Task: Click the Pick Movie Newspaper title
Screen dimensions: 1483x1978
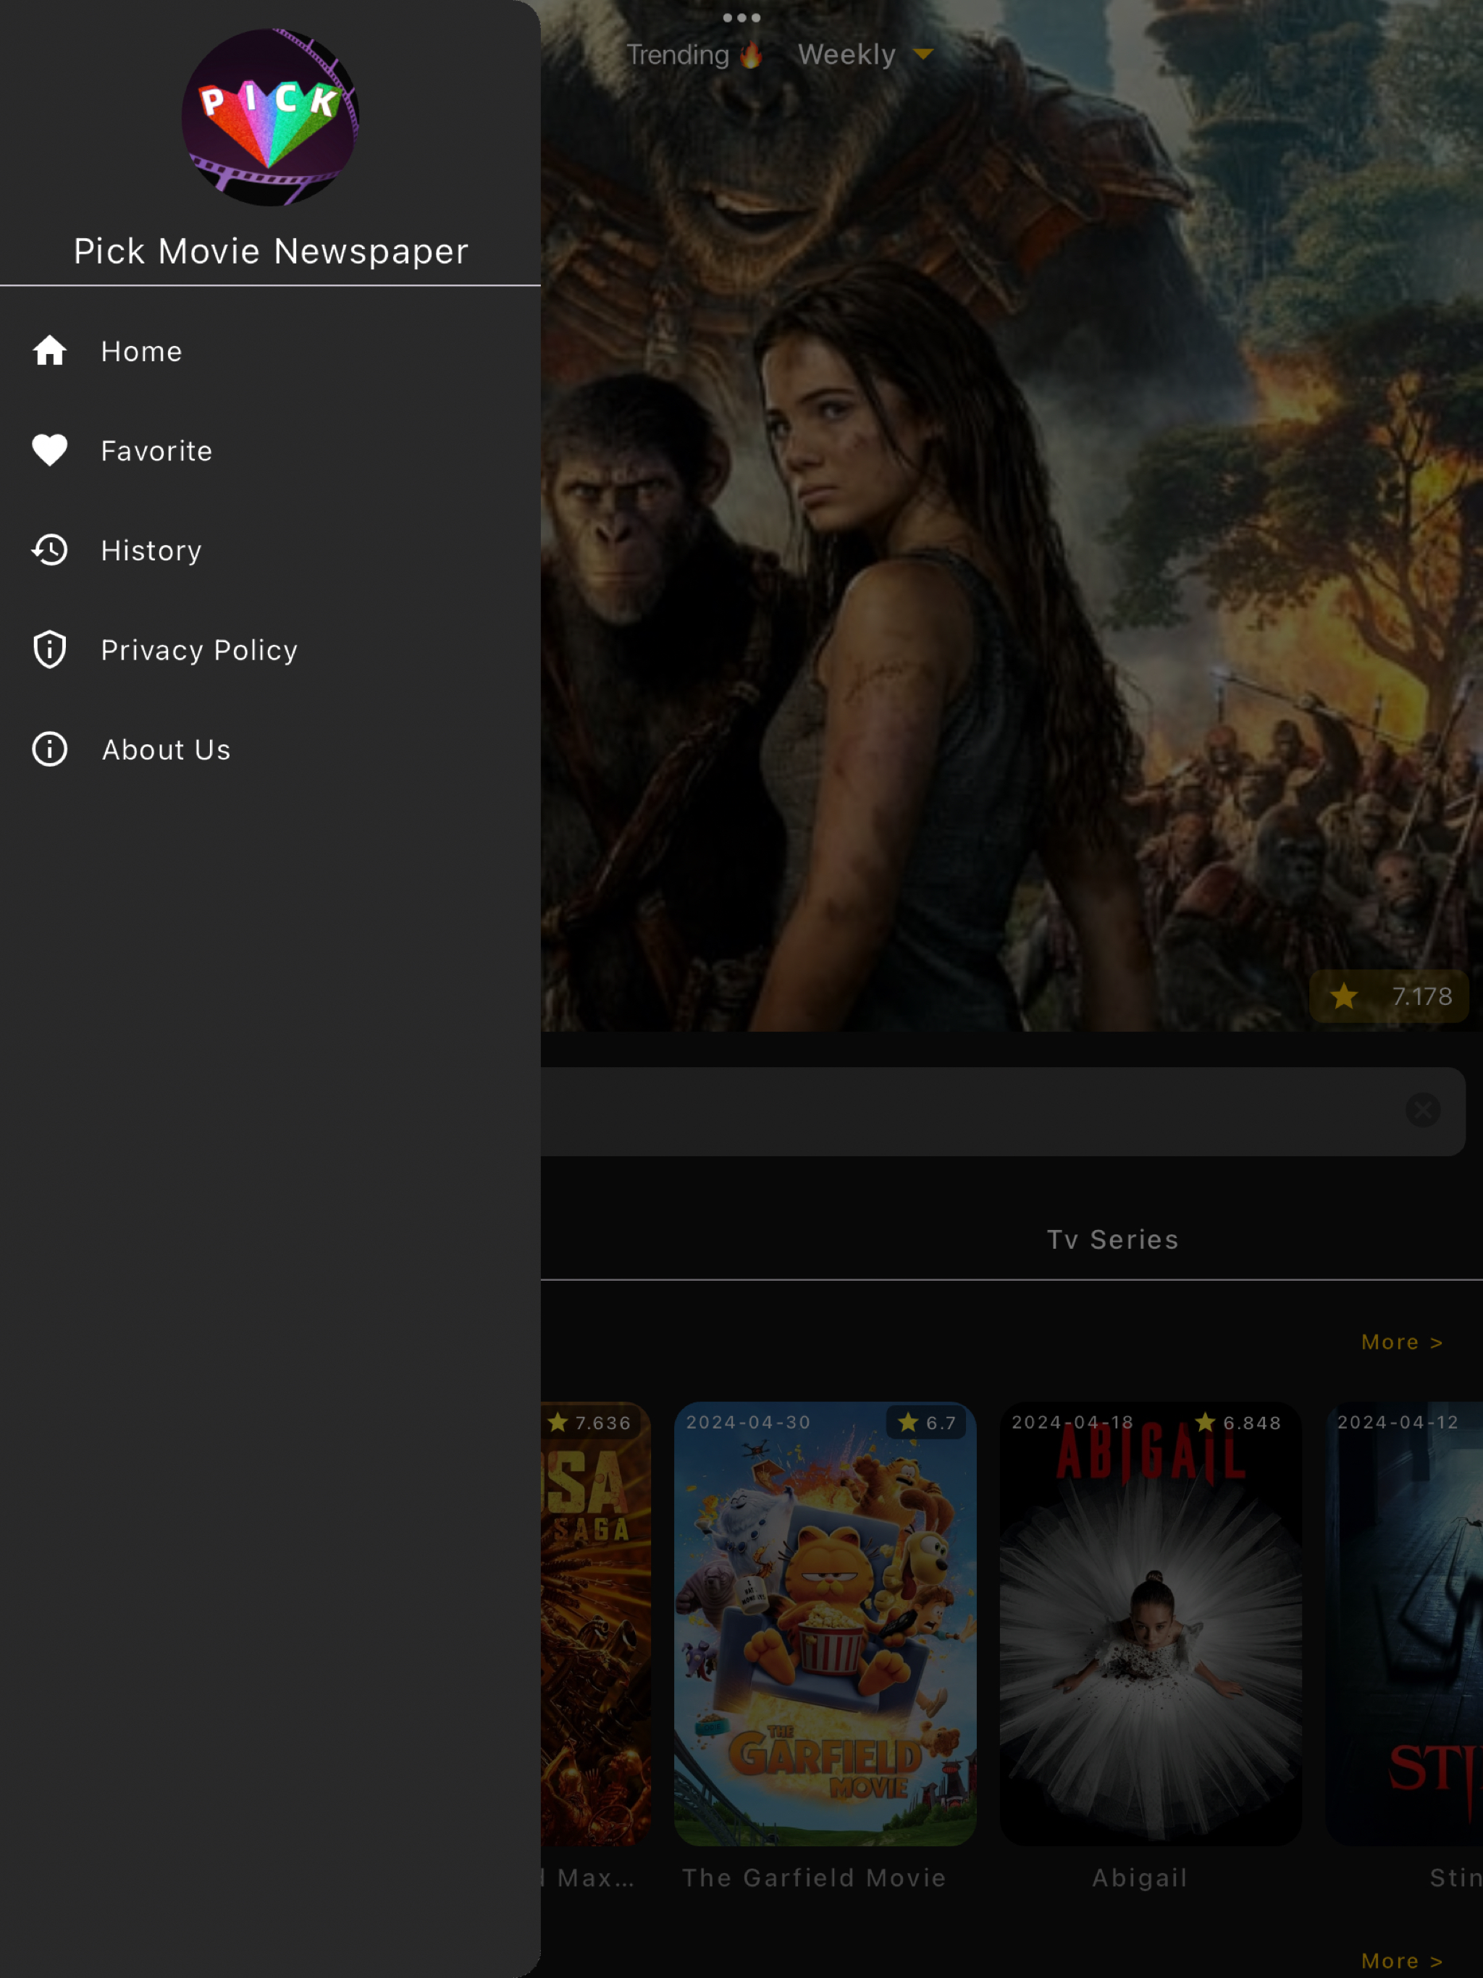Action: [271, 251]
